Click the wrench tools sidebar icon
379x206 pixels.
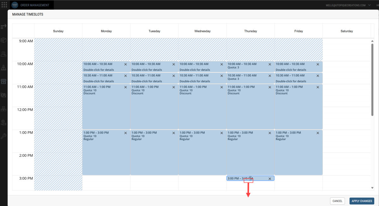point(3,136)
